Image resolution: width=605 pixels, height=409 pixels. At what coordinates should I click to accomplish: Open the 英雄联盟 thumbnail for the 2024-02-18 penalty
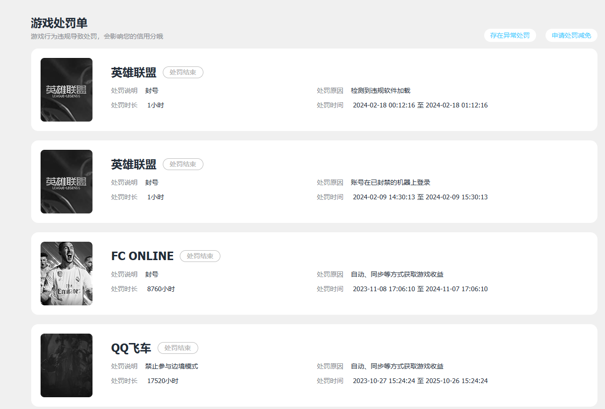pos(67,90)
